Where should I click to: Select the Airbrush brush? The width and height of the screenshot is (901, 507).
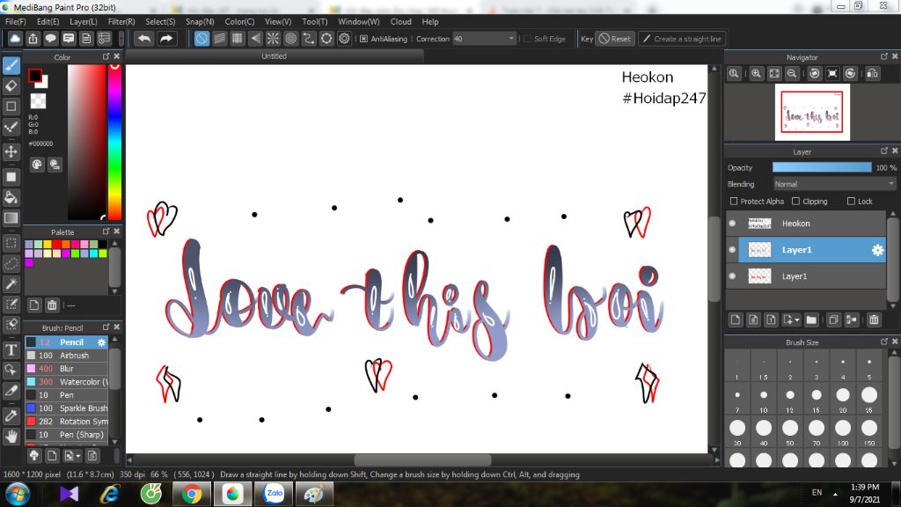66,356
